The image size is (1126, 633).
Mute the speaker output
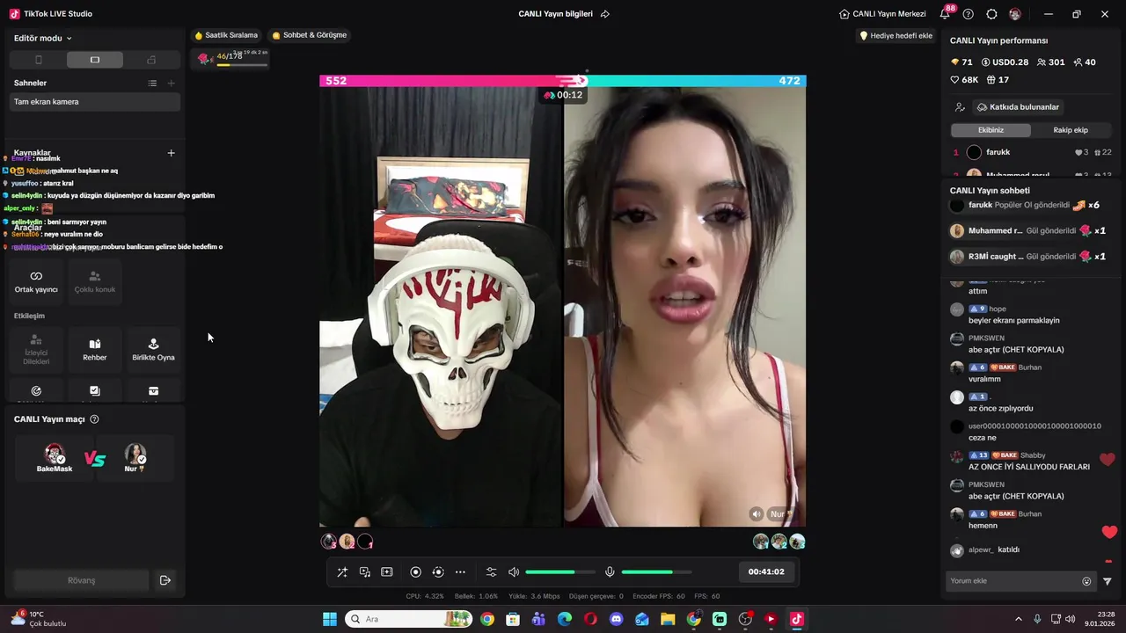tap(514, 572)
